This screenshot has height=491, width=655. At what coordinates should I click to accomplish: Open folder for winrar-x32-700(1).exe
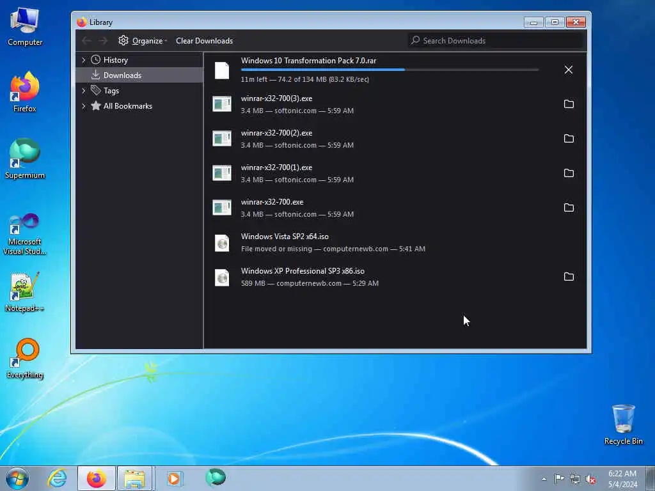point(569,173)
